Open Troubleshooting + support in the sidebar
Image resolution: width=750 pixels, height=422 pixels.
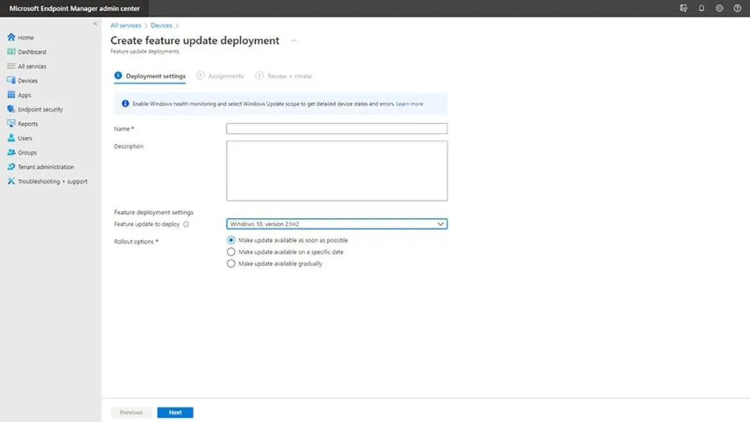(47, 181)
